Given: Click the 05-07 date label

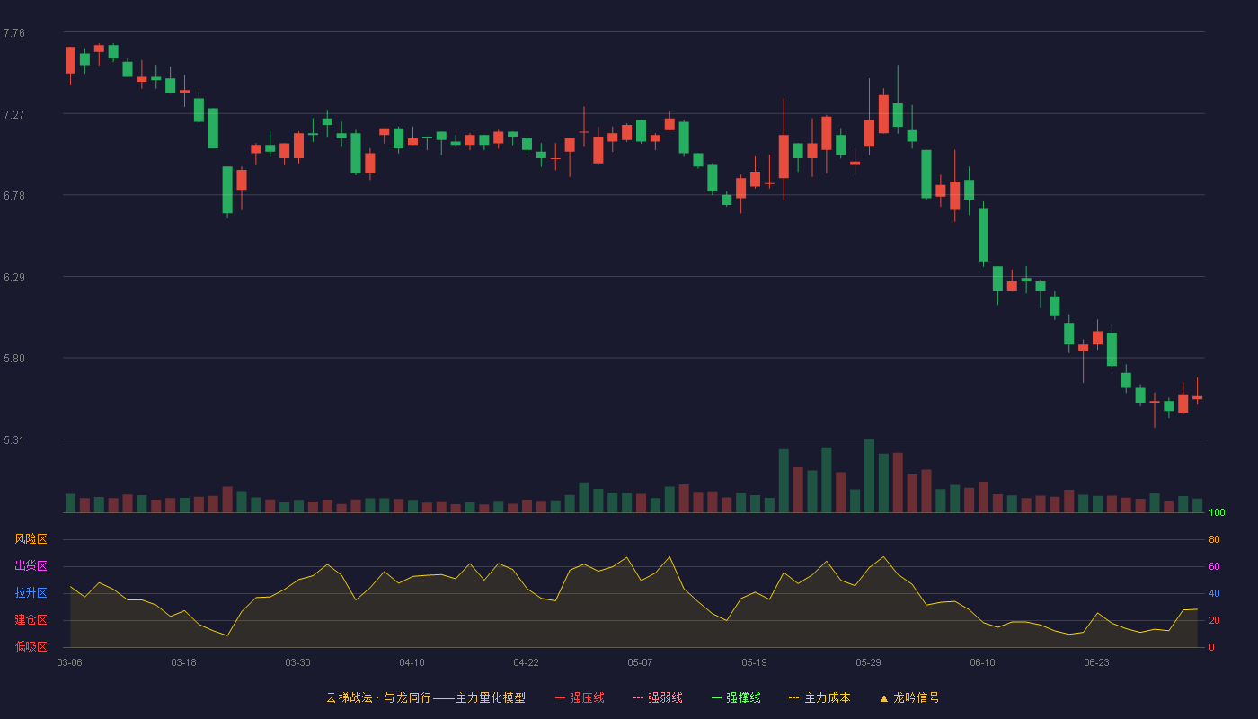Looking at the screenshot, I should tap(640, 662).
